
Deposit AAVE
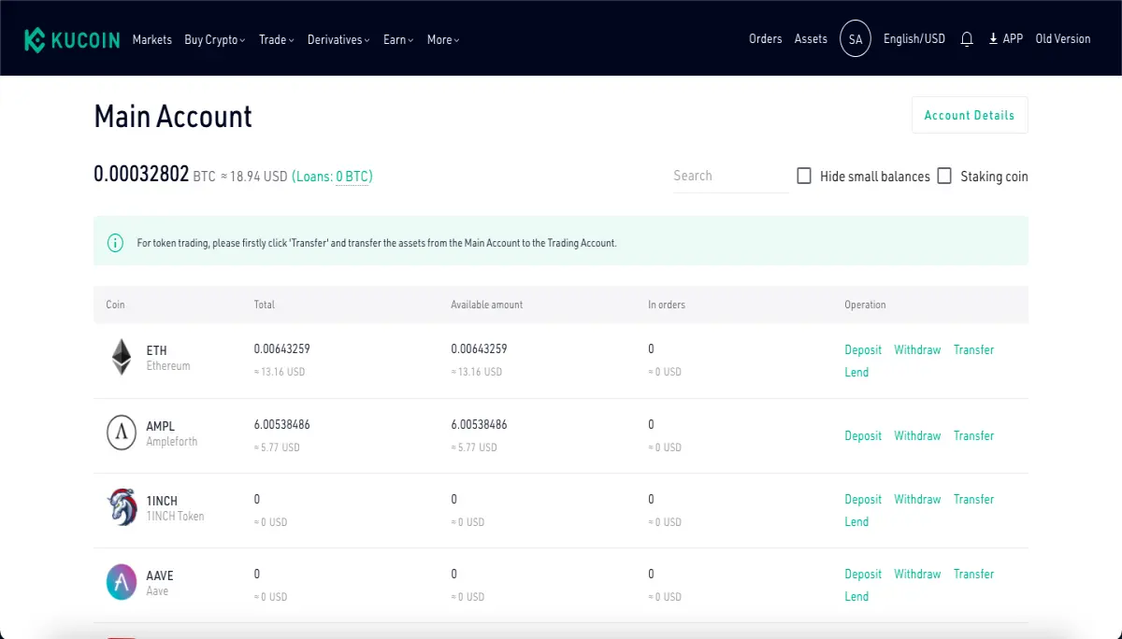point(863,574)
